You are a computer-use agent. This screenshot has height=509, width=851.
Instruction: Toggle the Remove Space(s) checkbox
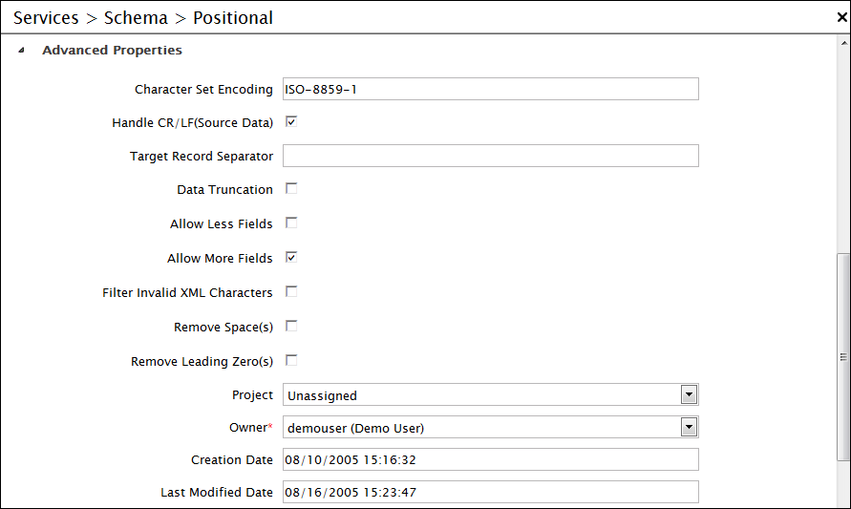pos(291,327)
